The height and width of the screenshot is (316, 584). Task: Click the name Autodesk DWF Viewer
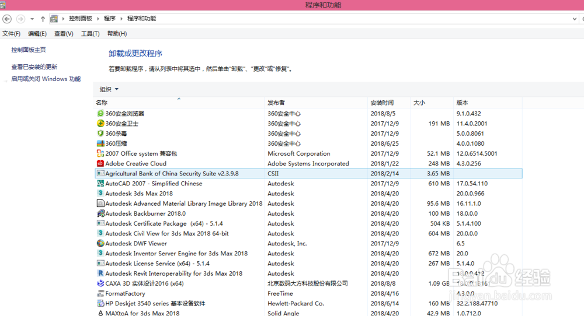[136, 244]
